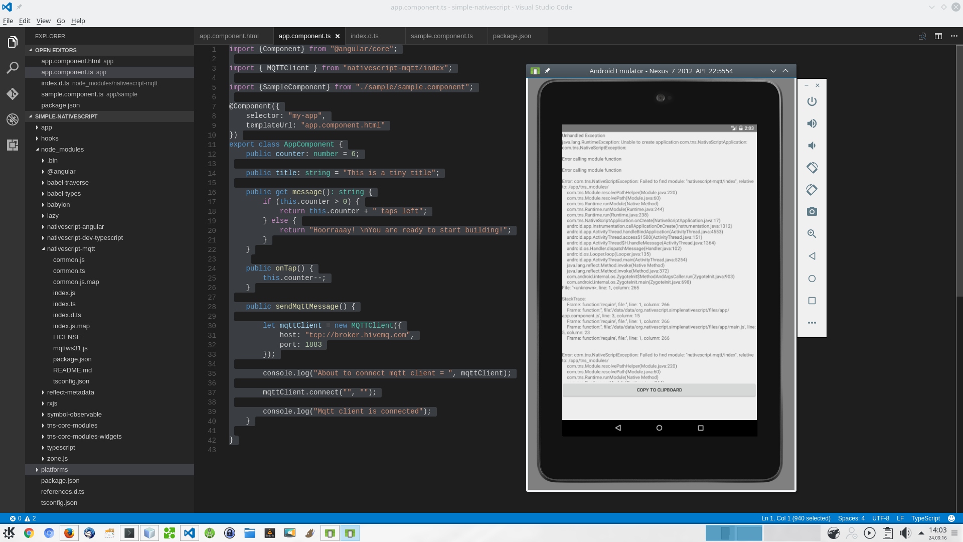Image resolution: width=963 pixels, height=542 pixels.
Task: Click the emulator zoom magnifier icon
Action: pos(812,234)
